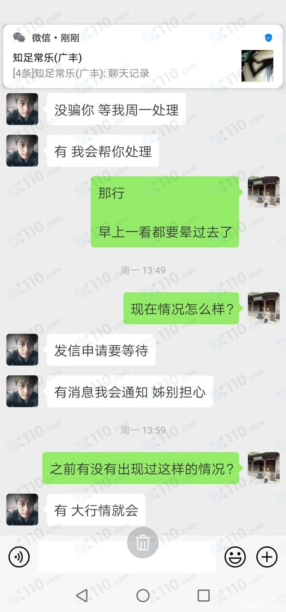
Task: Select the green bubble 之前有没有出现过这样的情况？
Action: pyautogui.click(x=141, y=468)
